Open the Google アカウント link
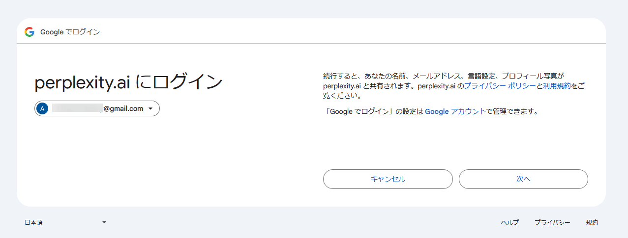Image resolution: width=628 pixels, height=238 pixels. [x=455, y=111]
